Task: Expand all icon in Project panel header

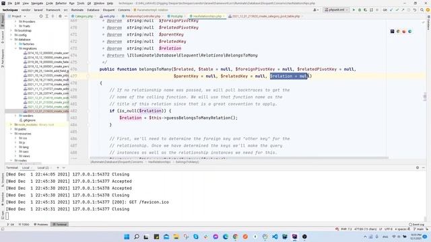Action: coord(47,16)
